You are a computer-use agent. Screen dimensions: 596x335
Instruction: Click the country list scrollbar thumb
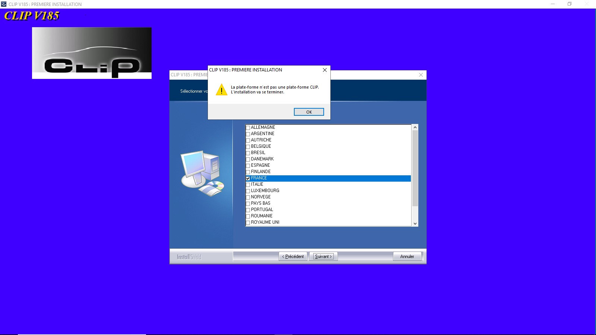[415, 168]
